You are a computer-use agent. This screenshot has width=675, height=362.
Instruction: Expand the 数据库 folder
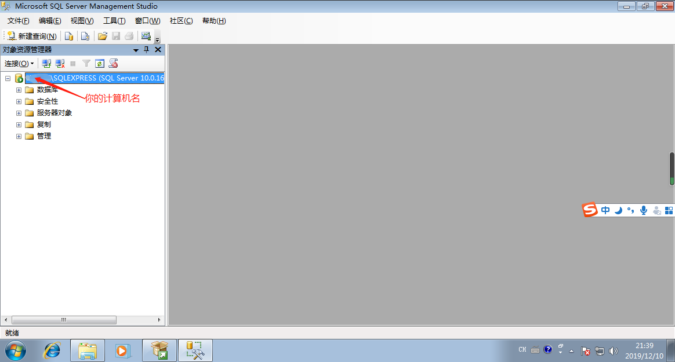click(19, 90)
